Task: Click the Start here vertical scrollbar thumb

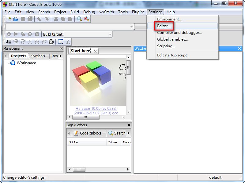Action: (128, 68)
